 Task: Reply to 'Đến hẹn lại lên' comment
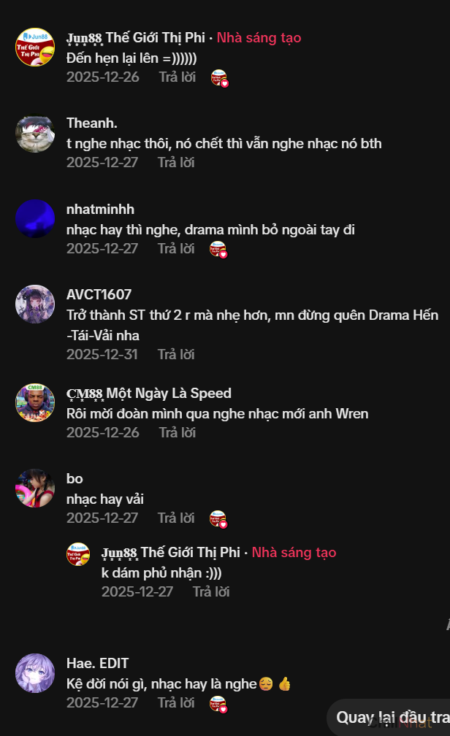tap(177, 77)
